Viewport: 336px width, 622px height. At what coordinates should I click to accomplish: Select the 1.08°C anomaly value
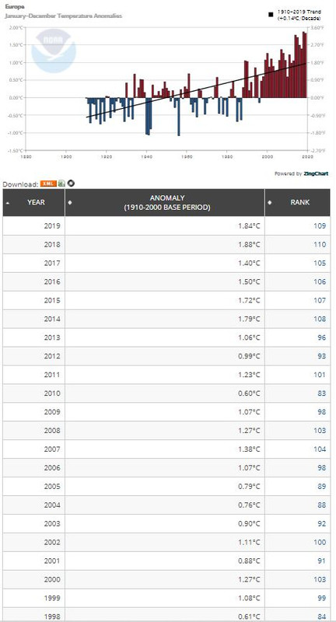click(x=249, y=599)
